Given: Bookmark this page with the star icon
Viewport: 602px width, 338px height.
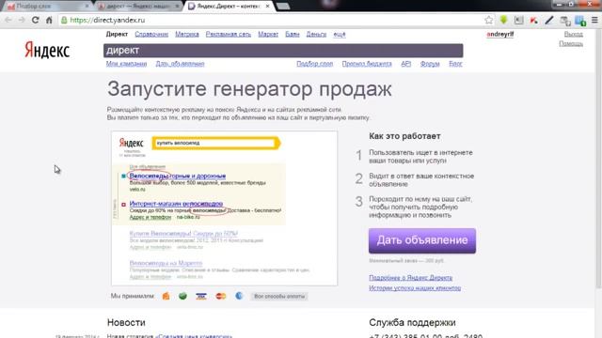Looking at the screenshot, I should click(488, 20).
